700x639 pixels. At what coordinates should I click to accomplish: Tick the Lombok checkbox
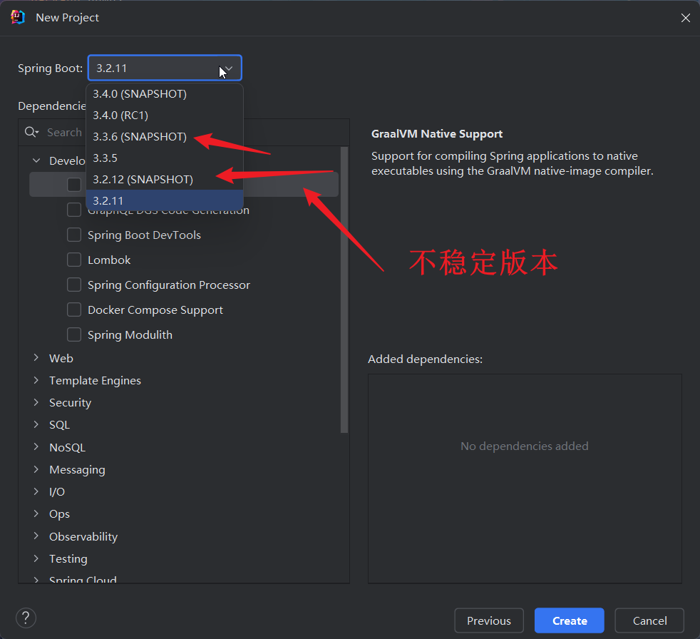tap(74, 260)
